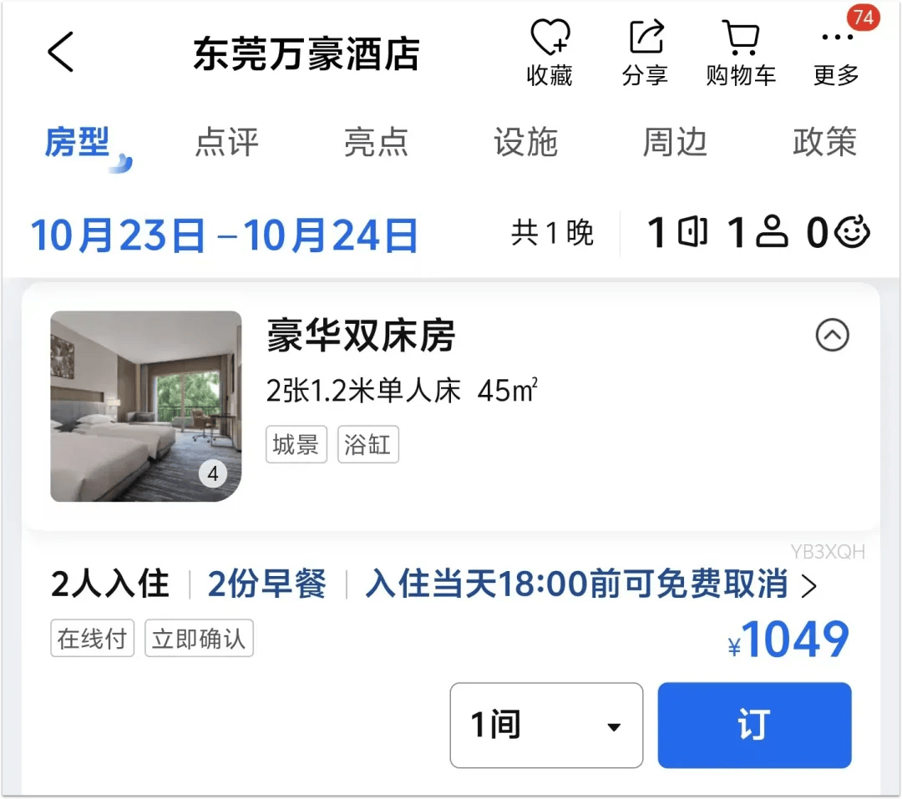Tap the 2份早餐 breakfast info
Screen dimensions: 902x799
coord(267,584)
